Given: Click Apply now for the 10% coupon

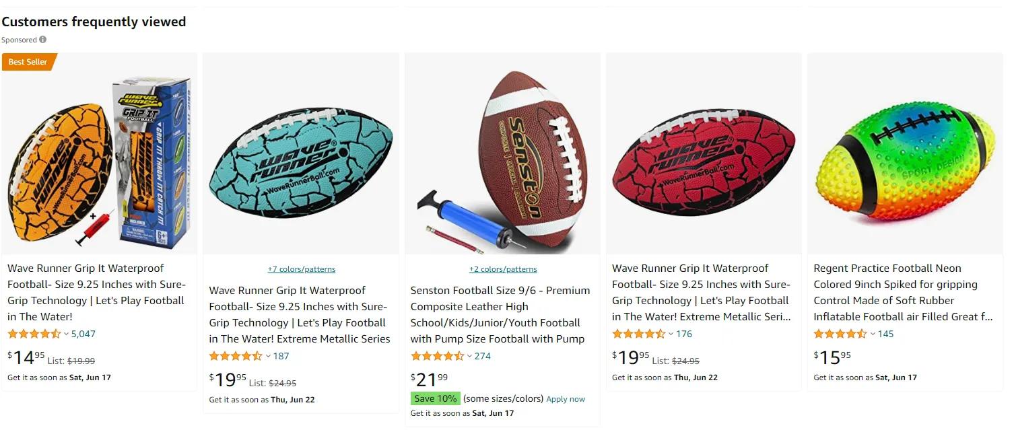Looking at the screenshot, I should [x=566, y=399].
